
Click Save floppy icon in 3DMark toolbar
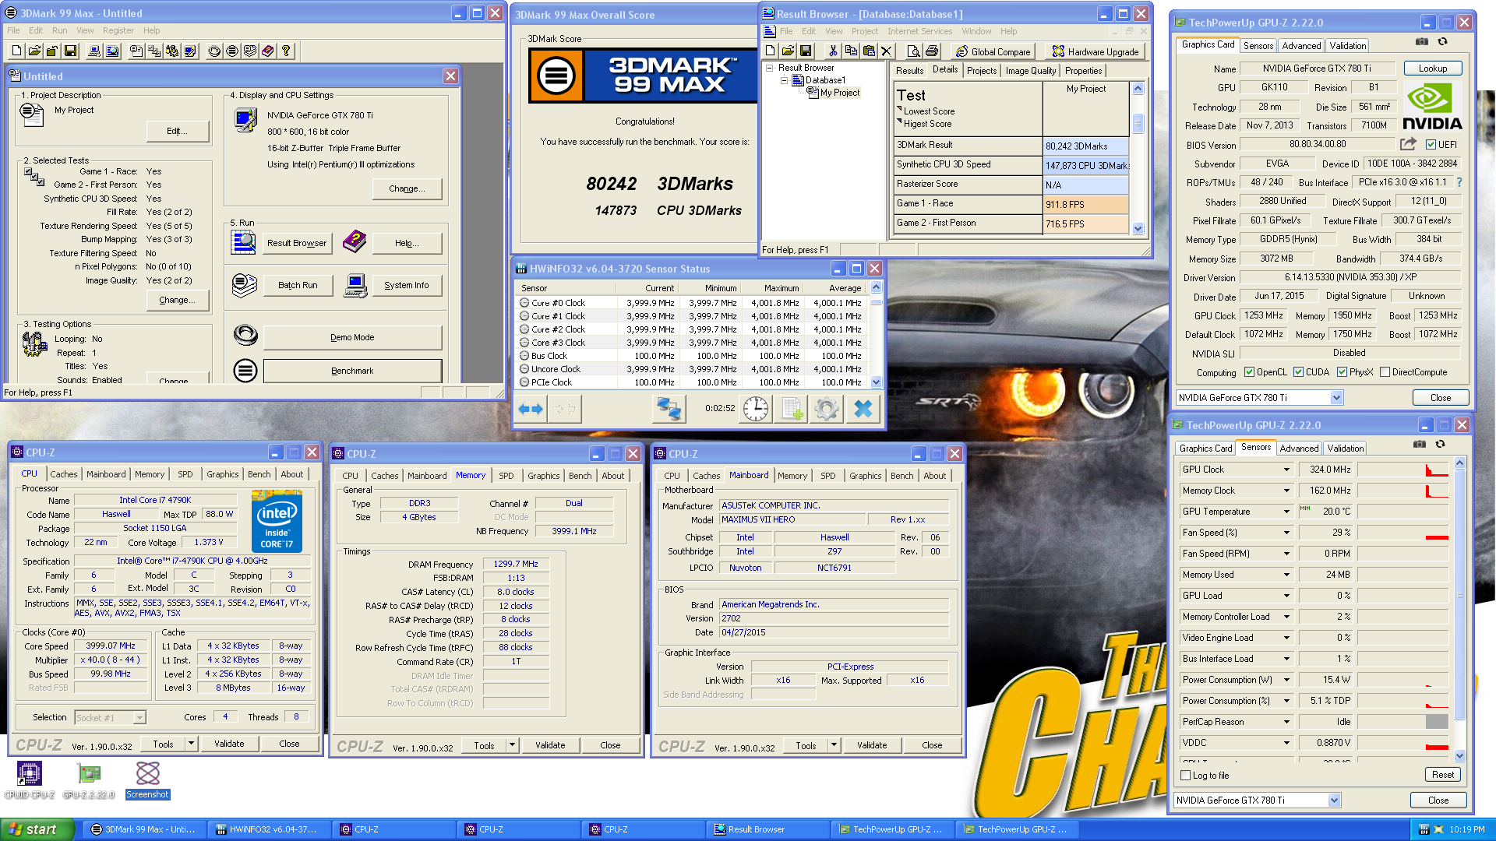pos(70,51)
